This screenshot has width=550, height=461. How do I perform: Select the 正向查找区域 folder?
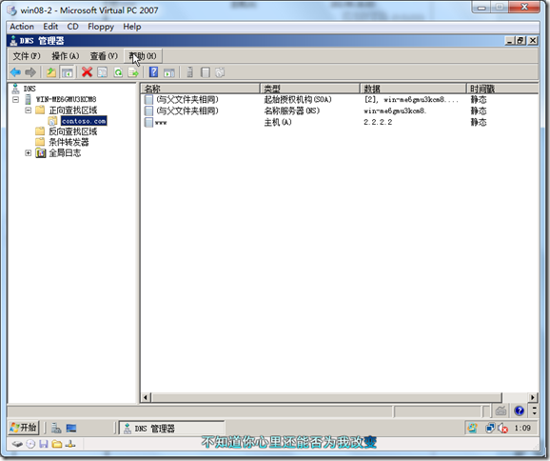pyautogui.click(x=73, y=110)
